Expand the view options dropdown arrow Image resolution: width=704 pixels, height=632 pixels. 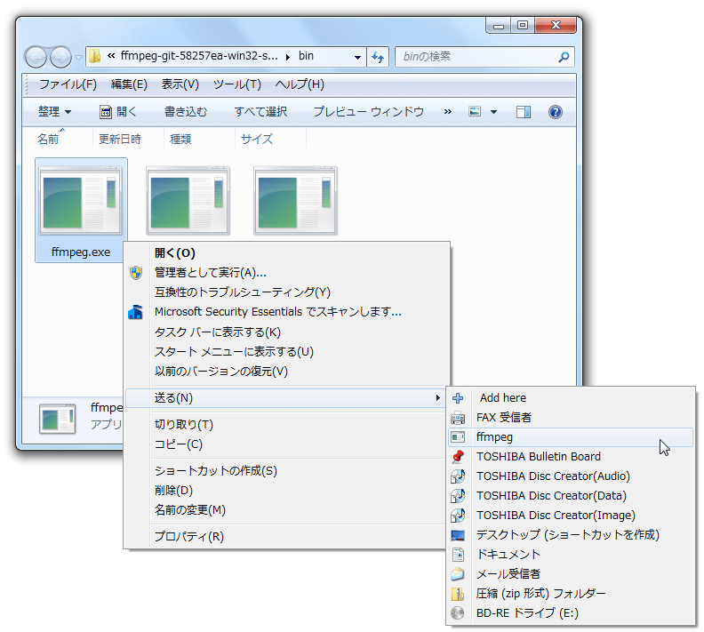pyautogui.click(x=494, y=112)
